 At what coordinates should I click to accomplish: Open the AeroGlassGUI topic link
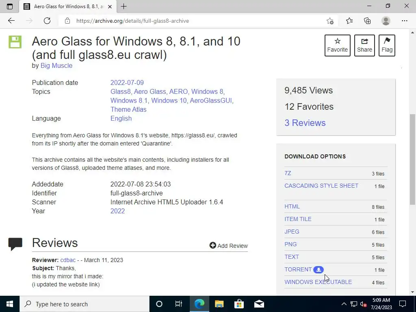tap(211, 101)
